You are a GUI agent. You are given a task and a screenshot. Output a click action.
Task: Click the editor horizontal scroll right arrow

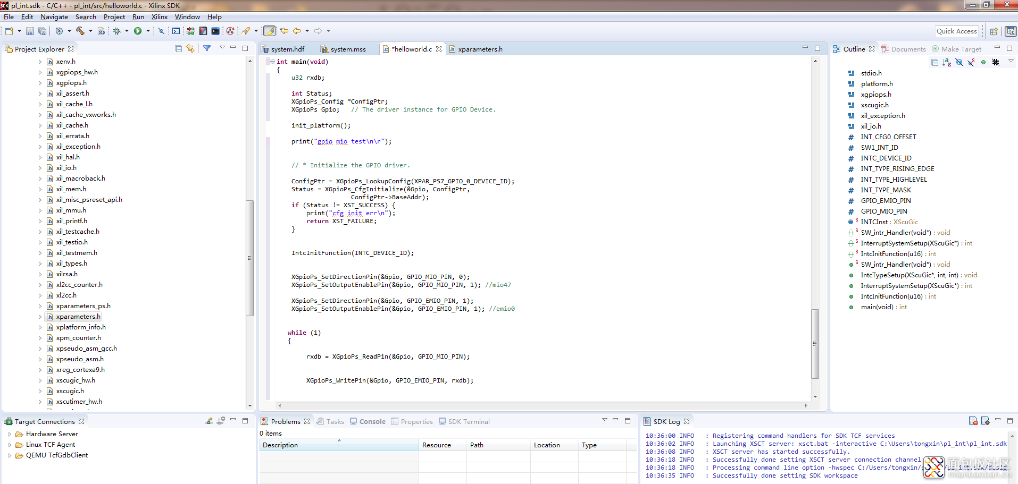pos(806,405)
